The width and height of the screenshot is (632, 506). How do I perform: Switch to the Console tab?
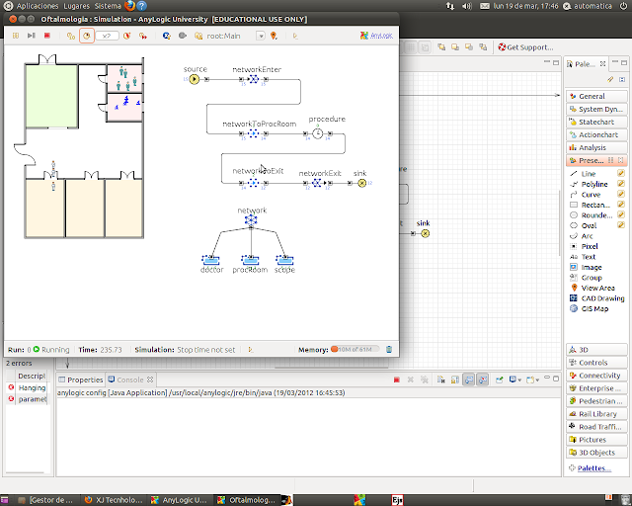pyautogui.click(x=130, y=379)
